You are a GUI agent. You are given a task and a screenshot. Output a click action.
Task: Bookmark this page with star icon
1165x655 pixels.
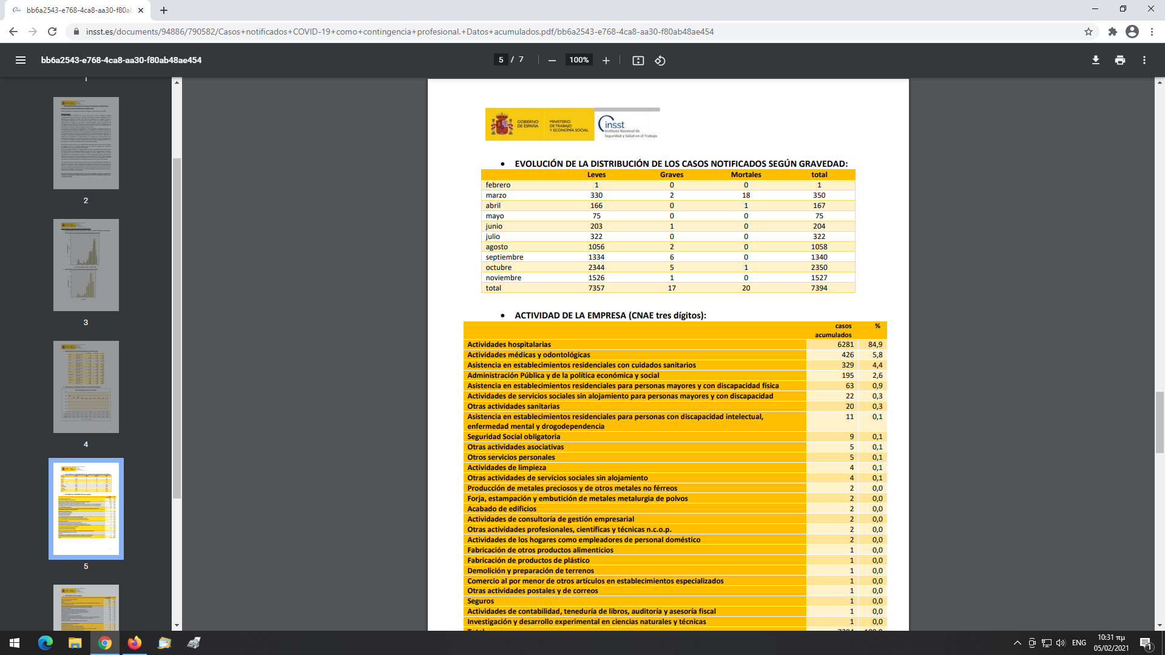tap(1089, 32)
